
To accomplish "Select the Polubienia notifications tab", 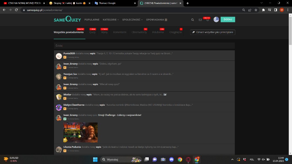I will click(x=158, y=32).
